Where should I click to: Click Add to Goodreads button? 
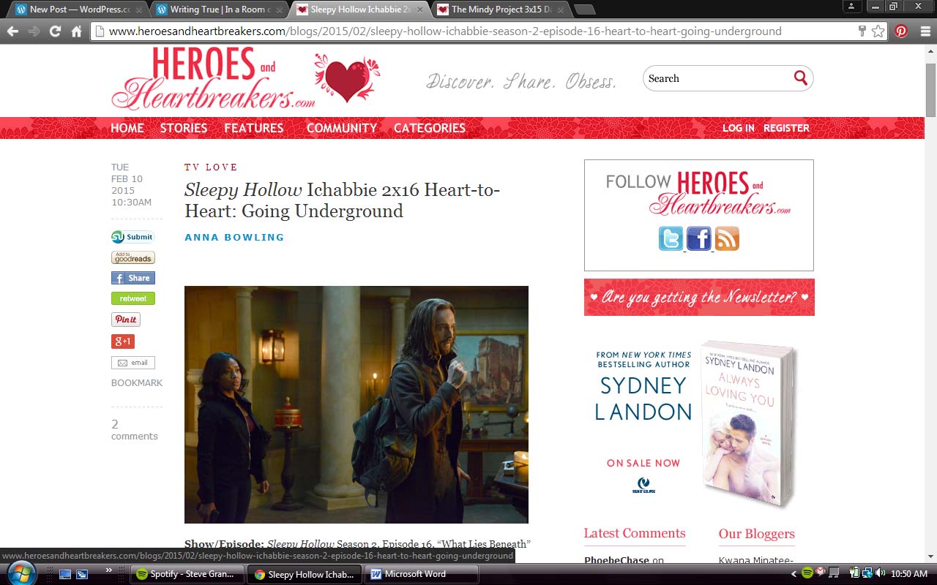(x=132, y=257)
